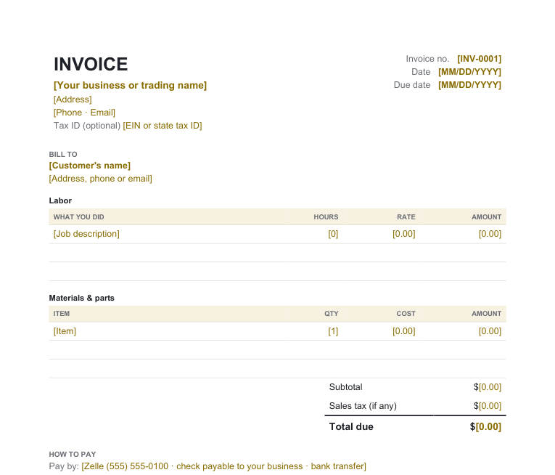Click the QTY column header

[x=332, y=314]
